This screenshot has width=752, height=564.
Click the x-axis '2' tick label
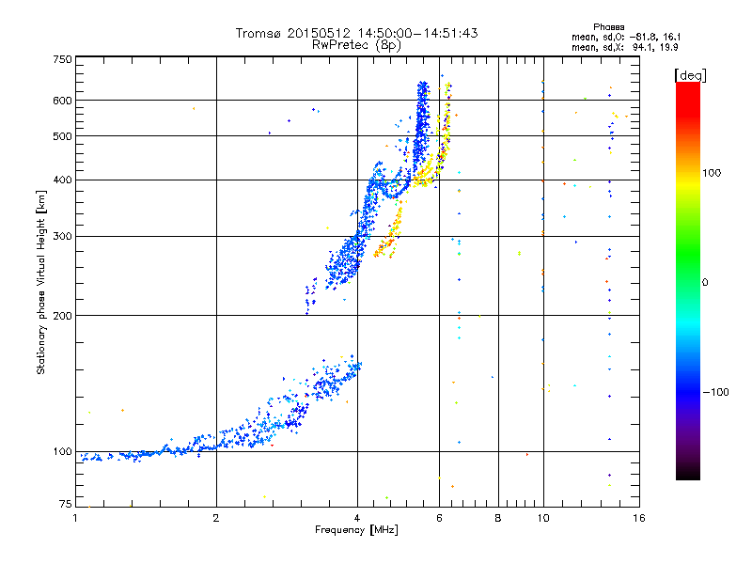216,518
